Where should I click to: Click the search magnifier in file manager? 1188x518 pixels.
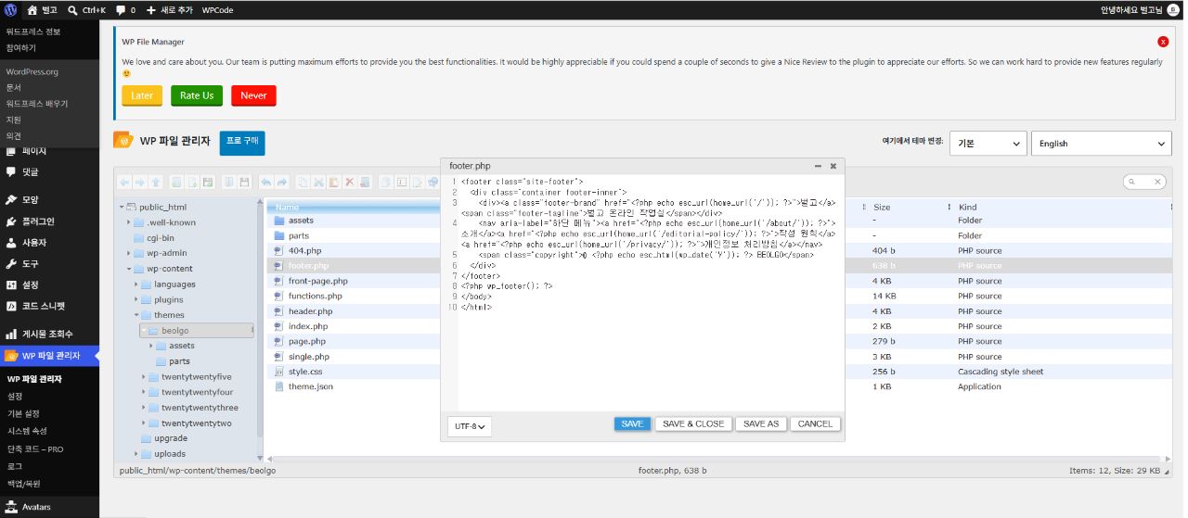(1133, 183)
